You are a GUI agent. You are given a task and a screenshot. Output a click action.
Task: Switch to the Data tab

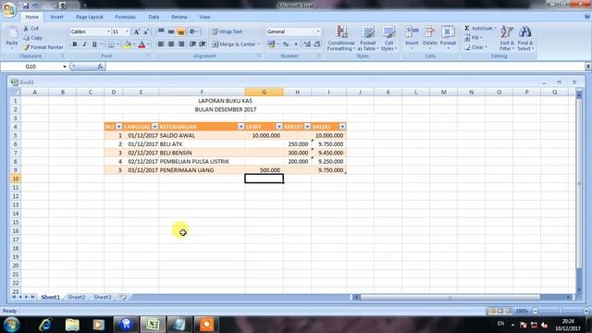(154, 17)
